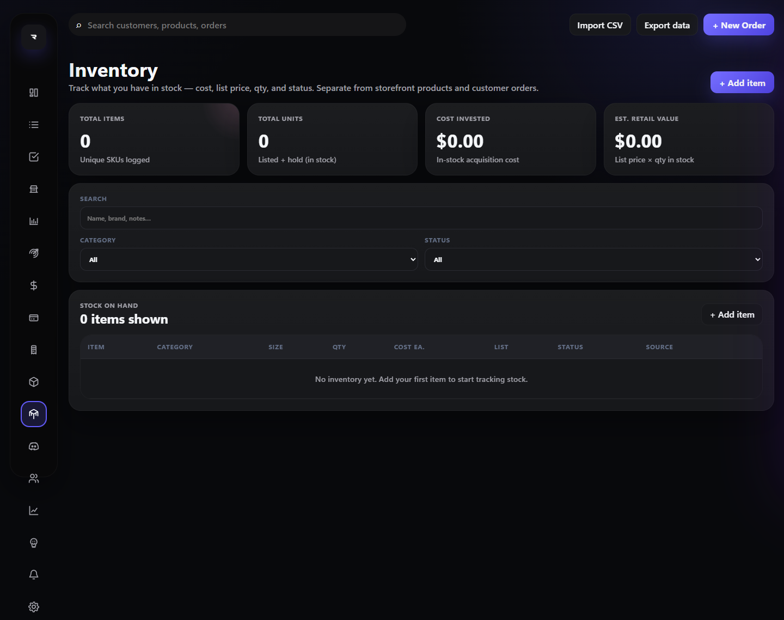The width and height of the screenshot is (784, 620).
Task: Focus the Name, brand, notes search field
Action: (421, 218)
